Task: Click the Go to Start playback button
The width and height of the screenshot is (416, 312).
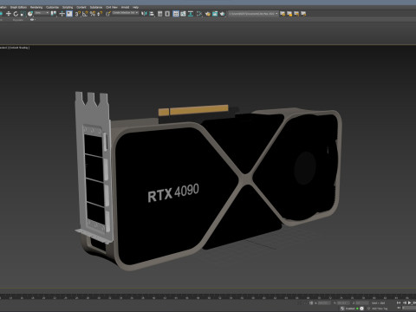Action: pyautogui.click(x=399, y=302)
